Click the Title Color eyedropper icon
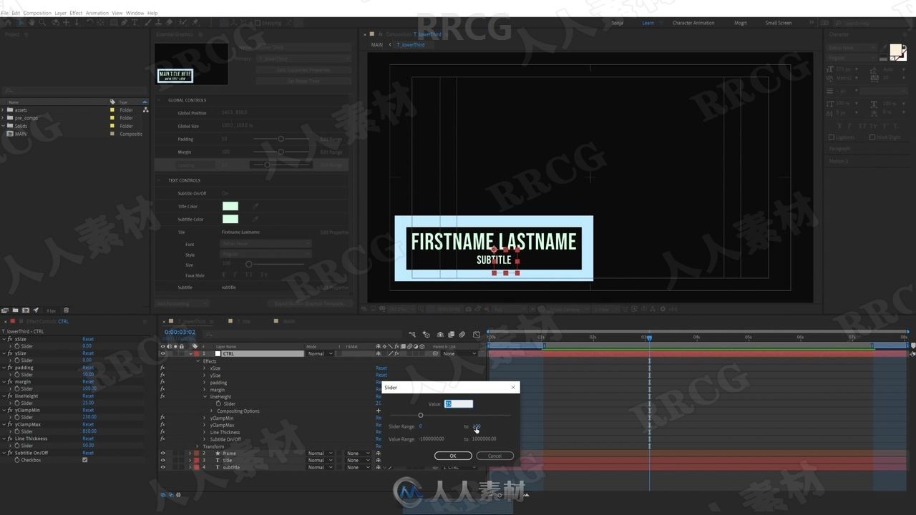The image size is (916, 515). [255, 206]
